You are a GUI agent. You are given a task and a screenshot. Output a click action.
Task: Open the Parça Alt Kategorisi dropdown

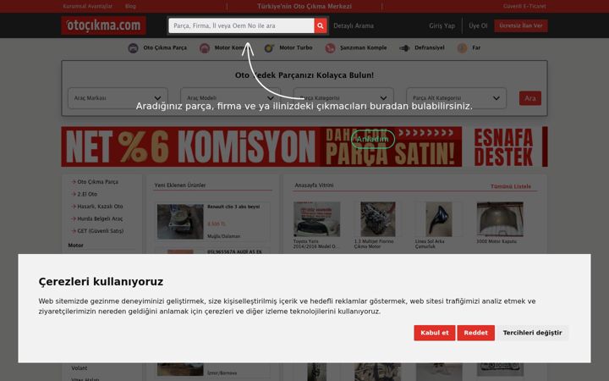click(x=457, y=98)
